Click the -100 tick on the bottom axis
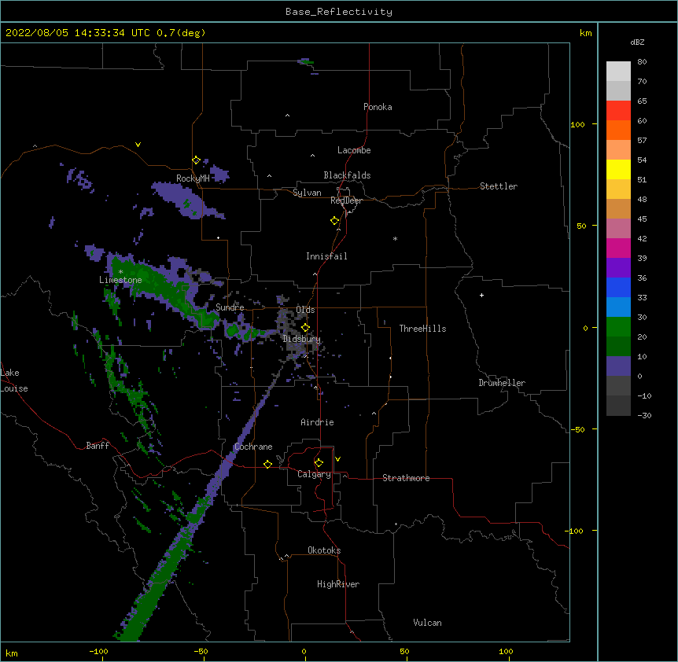Viewport: 678px width, 662px height. point(98,651)
